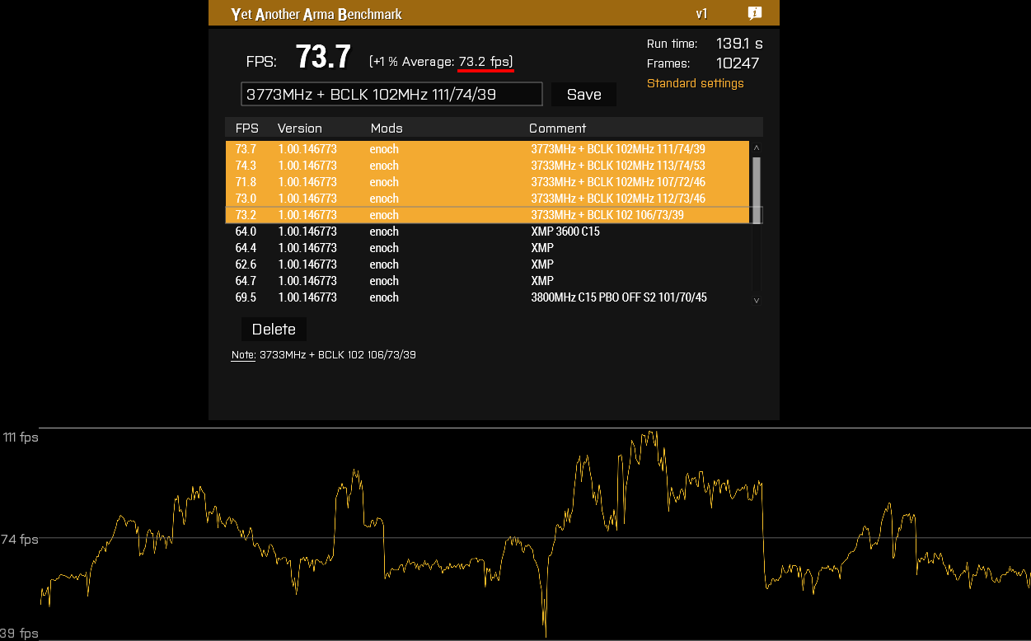Click the v1 version label in title bar
1031x641 pixels.
click(x=702, y=14)
